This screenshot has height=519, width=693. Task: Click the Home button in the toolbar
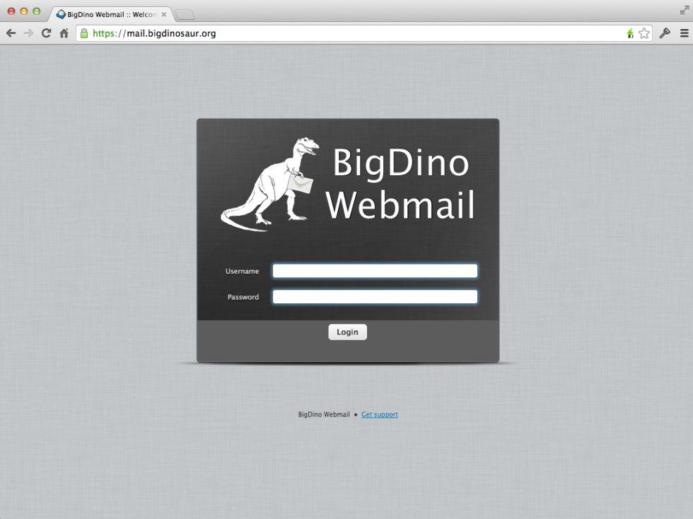[x=63, y=33]
